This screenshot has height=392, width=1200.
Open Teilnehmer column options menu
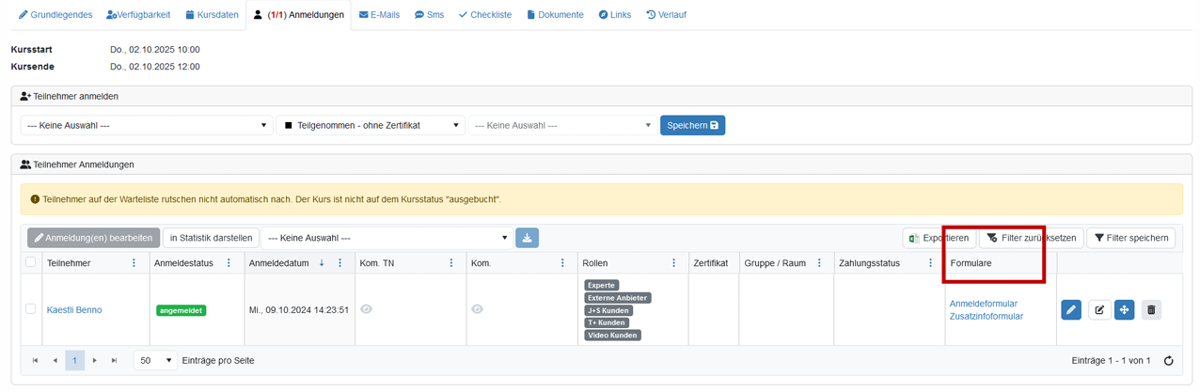click(134, 263)
